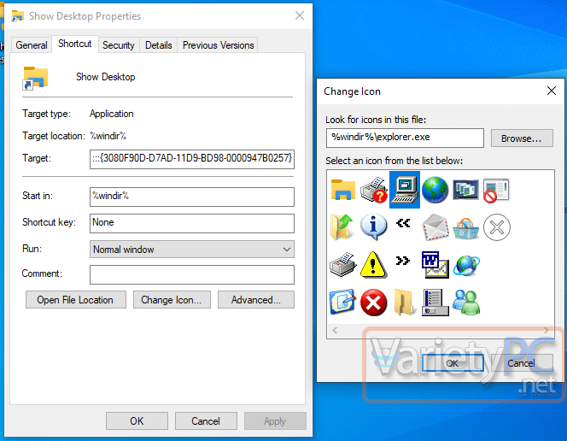The image size is (567, 441).
Task: Click the Comment text field
Action: point(192,274)
